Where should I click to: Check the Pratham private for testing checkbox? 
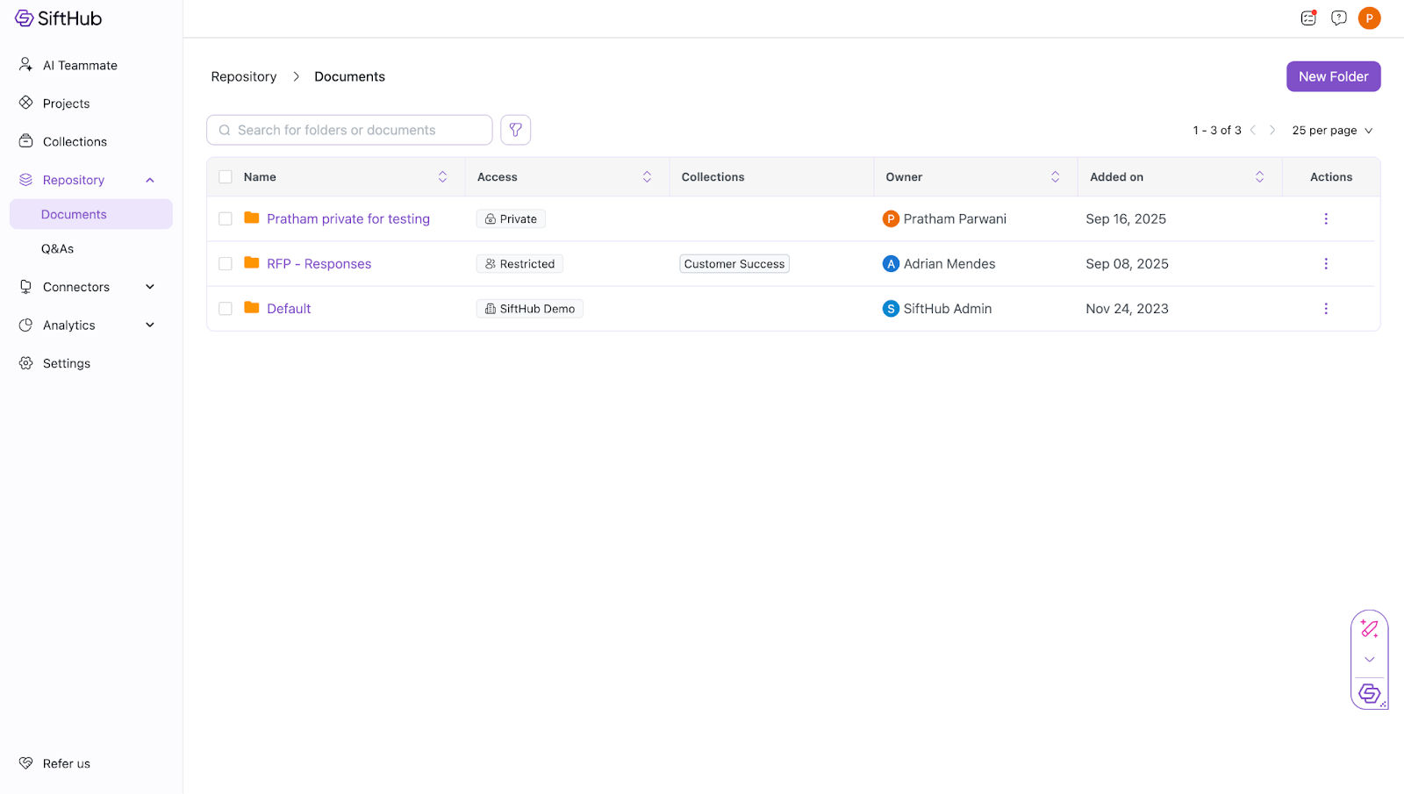(226, 219)
